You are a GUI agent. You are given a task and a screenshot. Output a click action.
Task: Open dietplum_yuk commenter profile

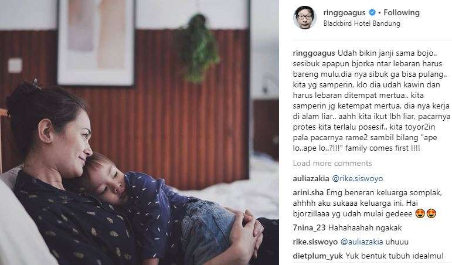click(x=318, y=256)
